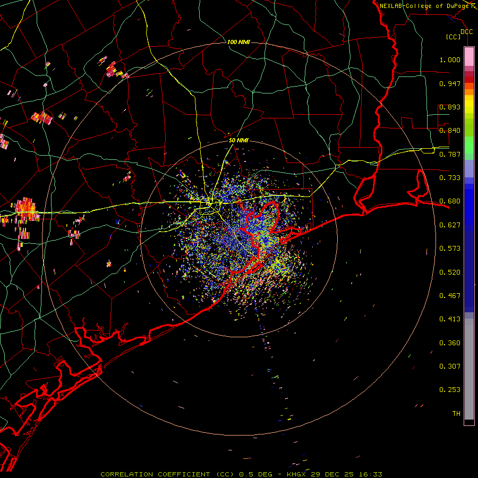The width and height of the screenshot is (478, 478).
Task: Click the 0.893 scale value
Action: pyautogui.click(x=450, y=107)
